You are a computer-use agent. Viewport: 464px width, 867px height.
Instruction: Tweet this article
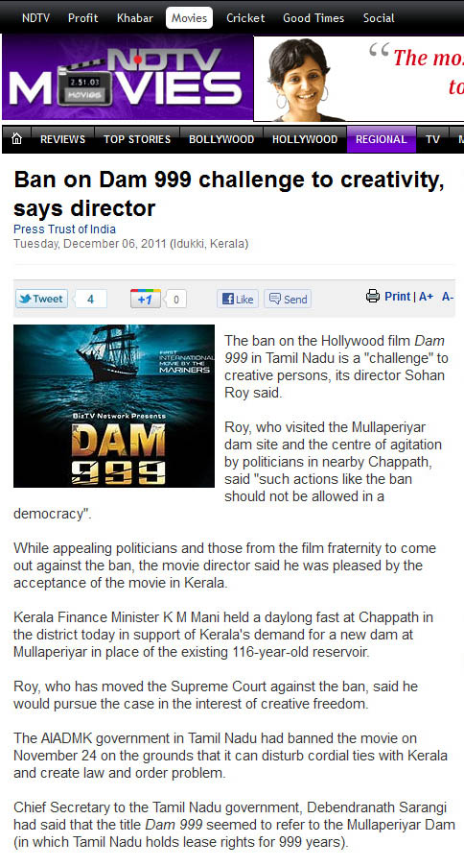[41, 300]
